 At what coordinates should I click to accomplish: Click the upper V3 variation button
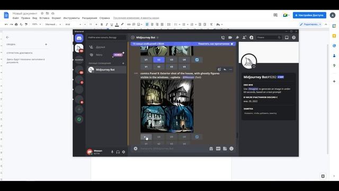(172, 67)
